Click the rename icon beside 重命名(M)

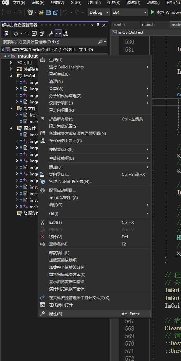(42, 244)
